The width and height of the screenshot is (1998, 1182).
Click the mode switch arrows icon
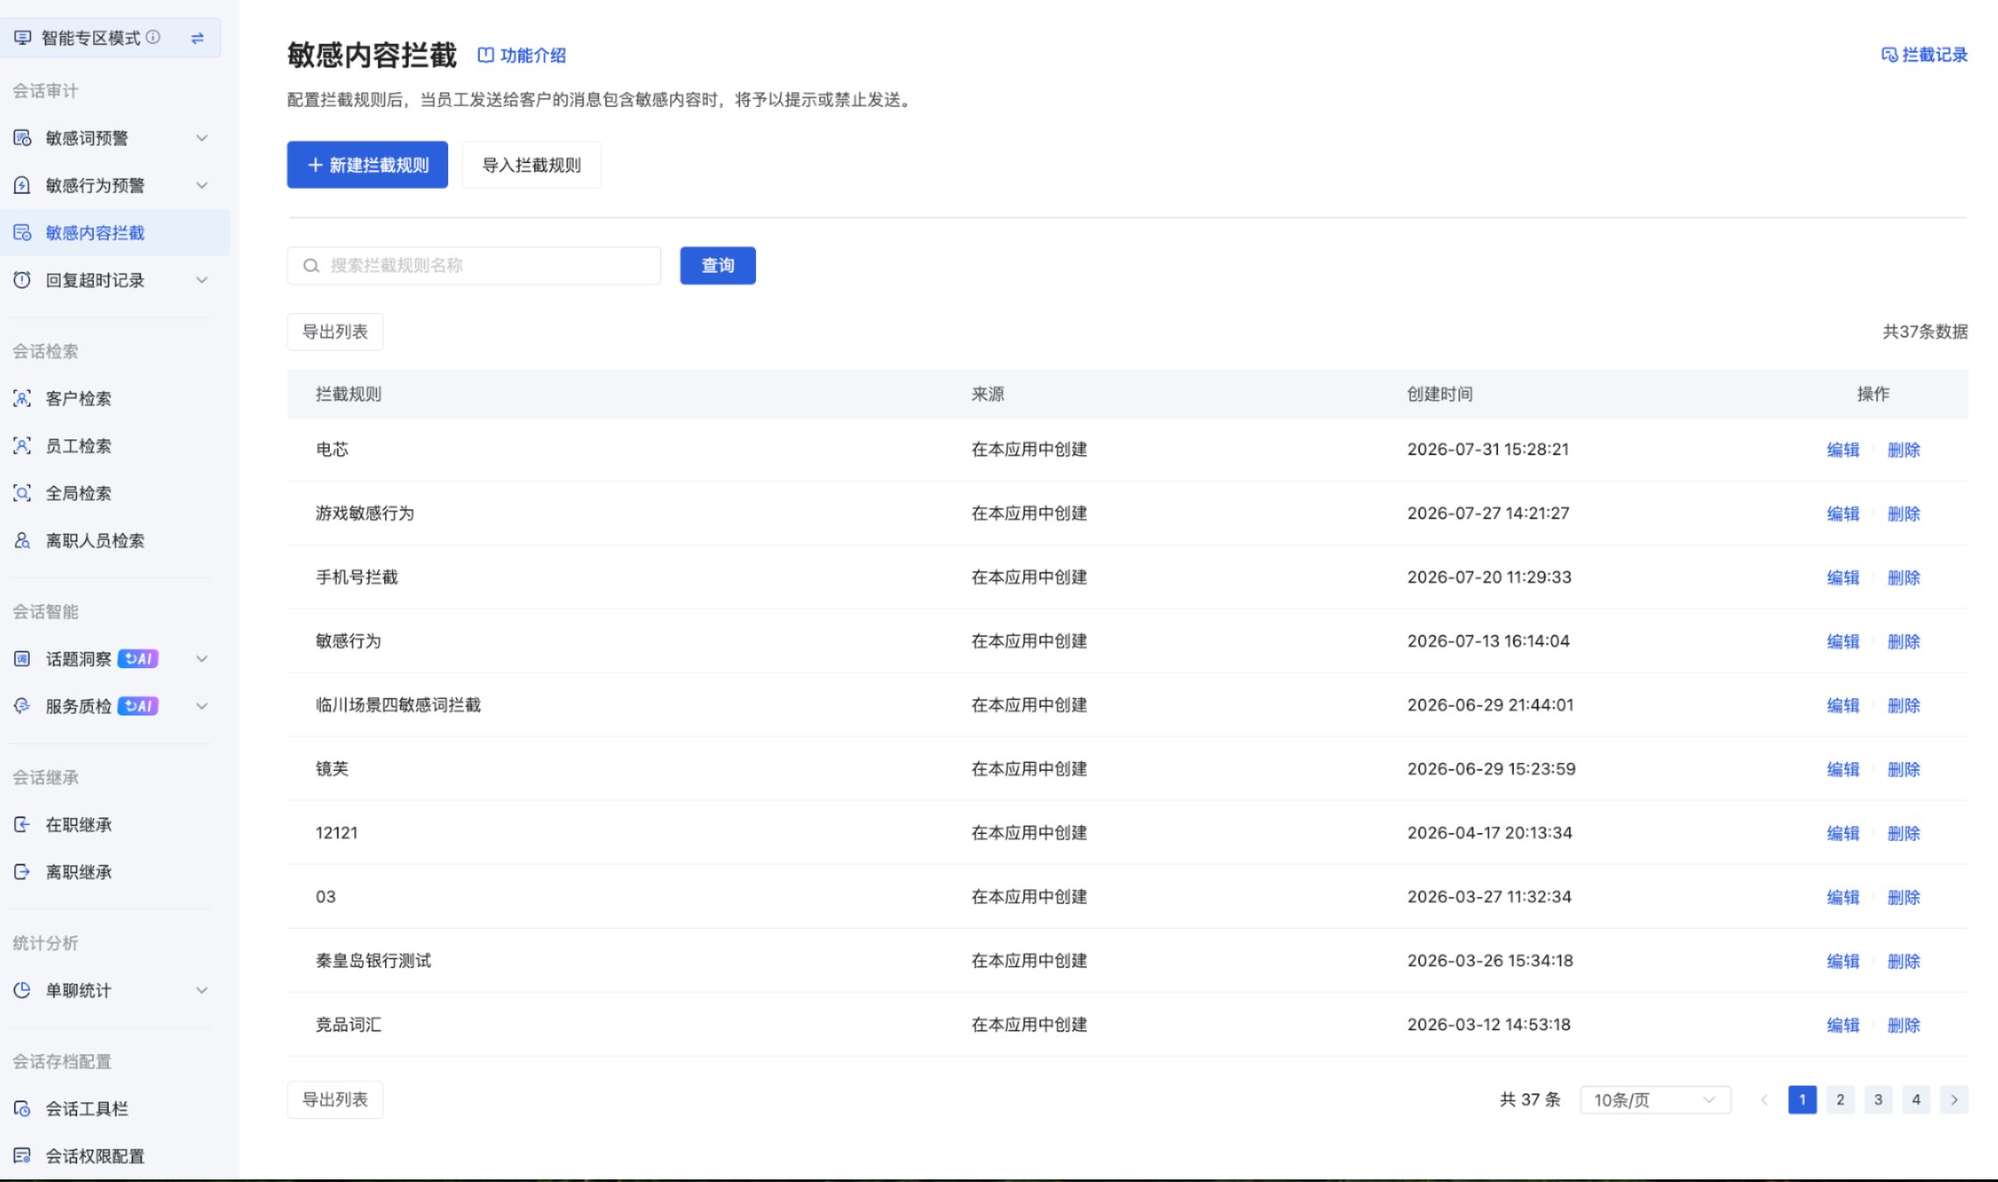[197, 38]
